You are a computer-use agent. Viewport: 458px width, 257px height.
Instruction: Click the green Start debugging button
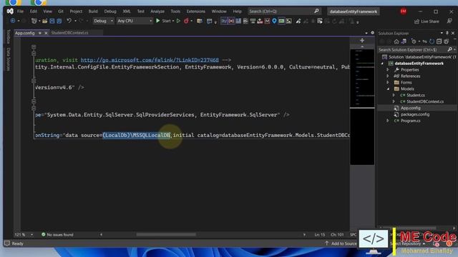tap(158, 21)
